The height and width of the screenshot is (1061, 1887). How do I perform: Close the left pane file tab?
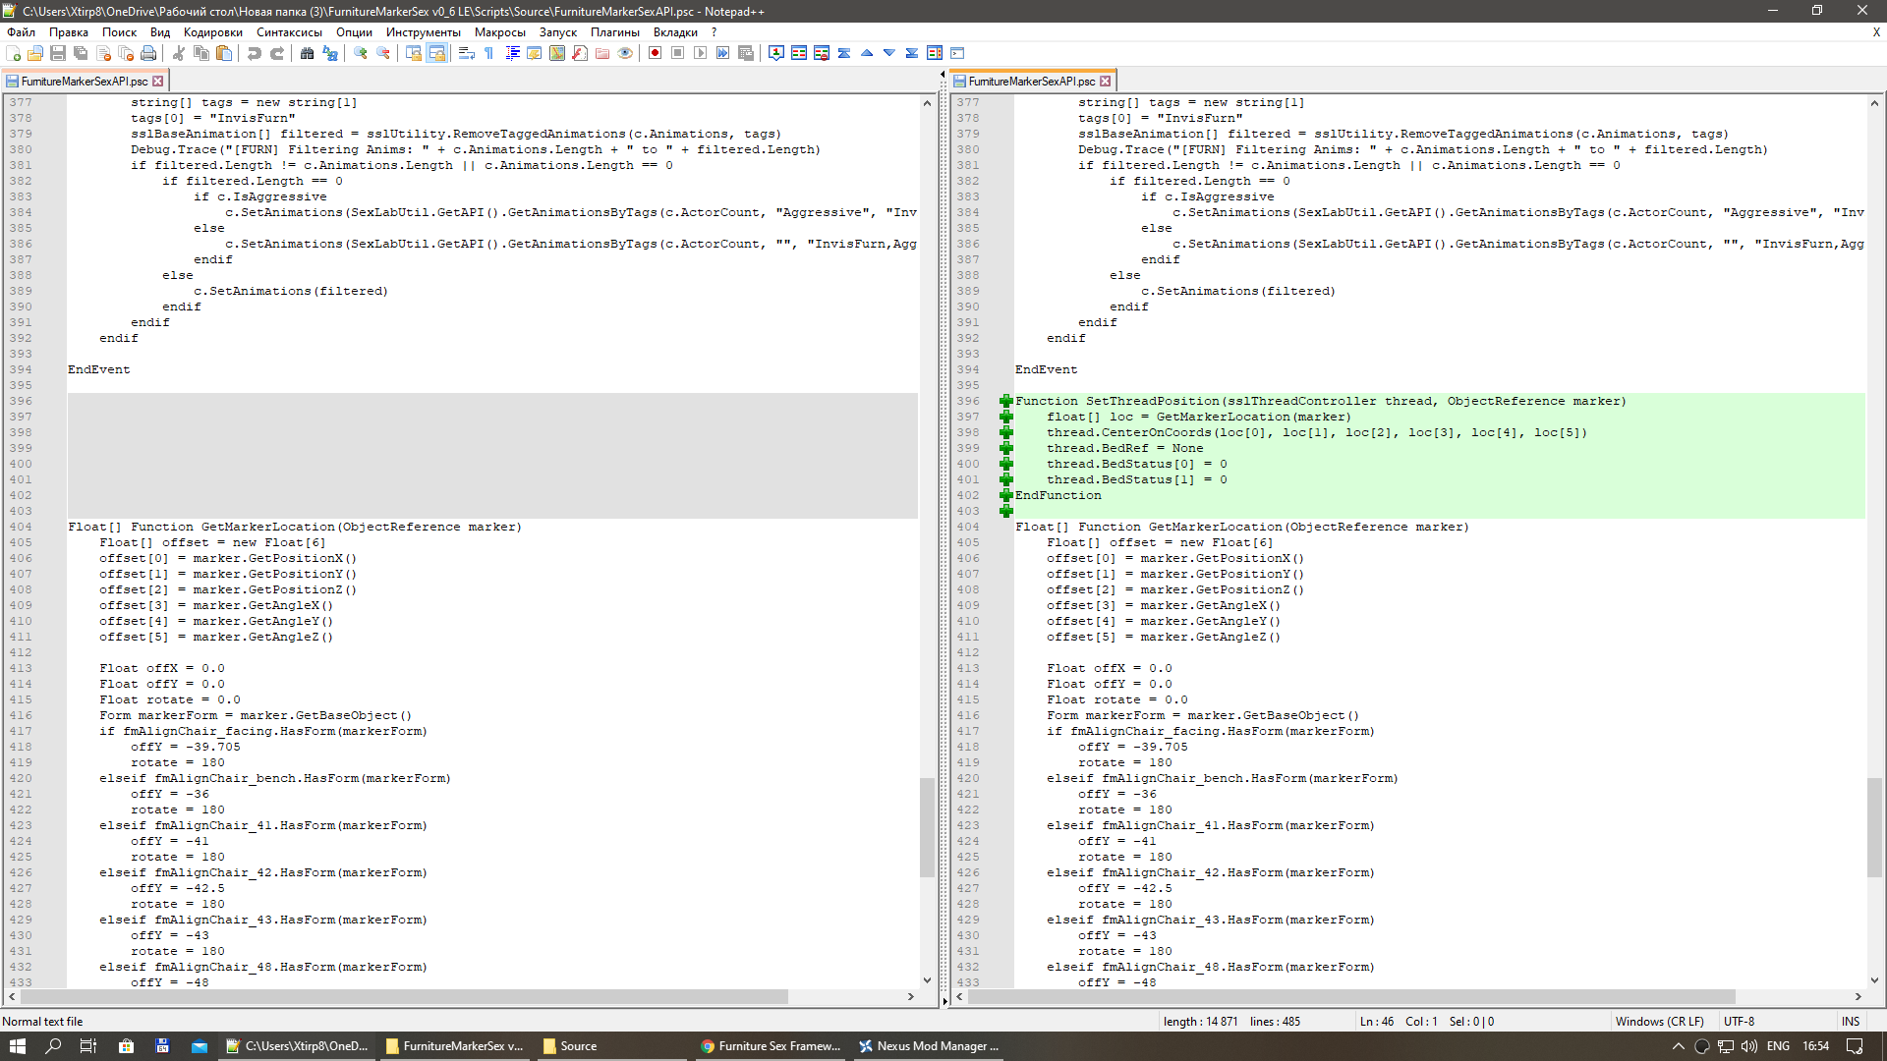(x=157, y=82)
